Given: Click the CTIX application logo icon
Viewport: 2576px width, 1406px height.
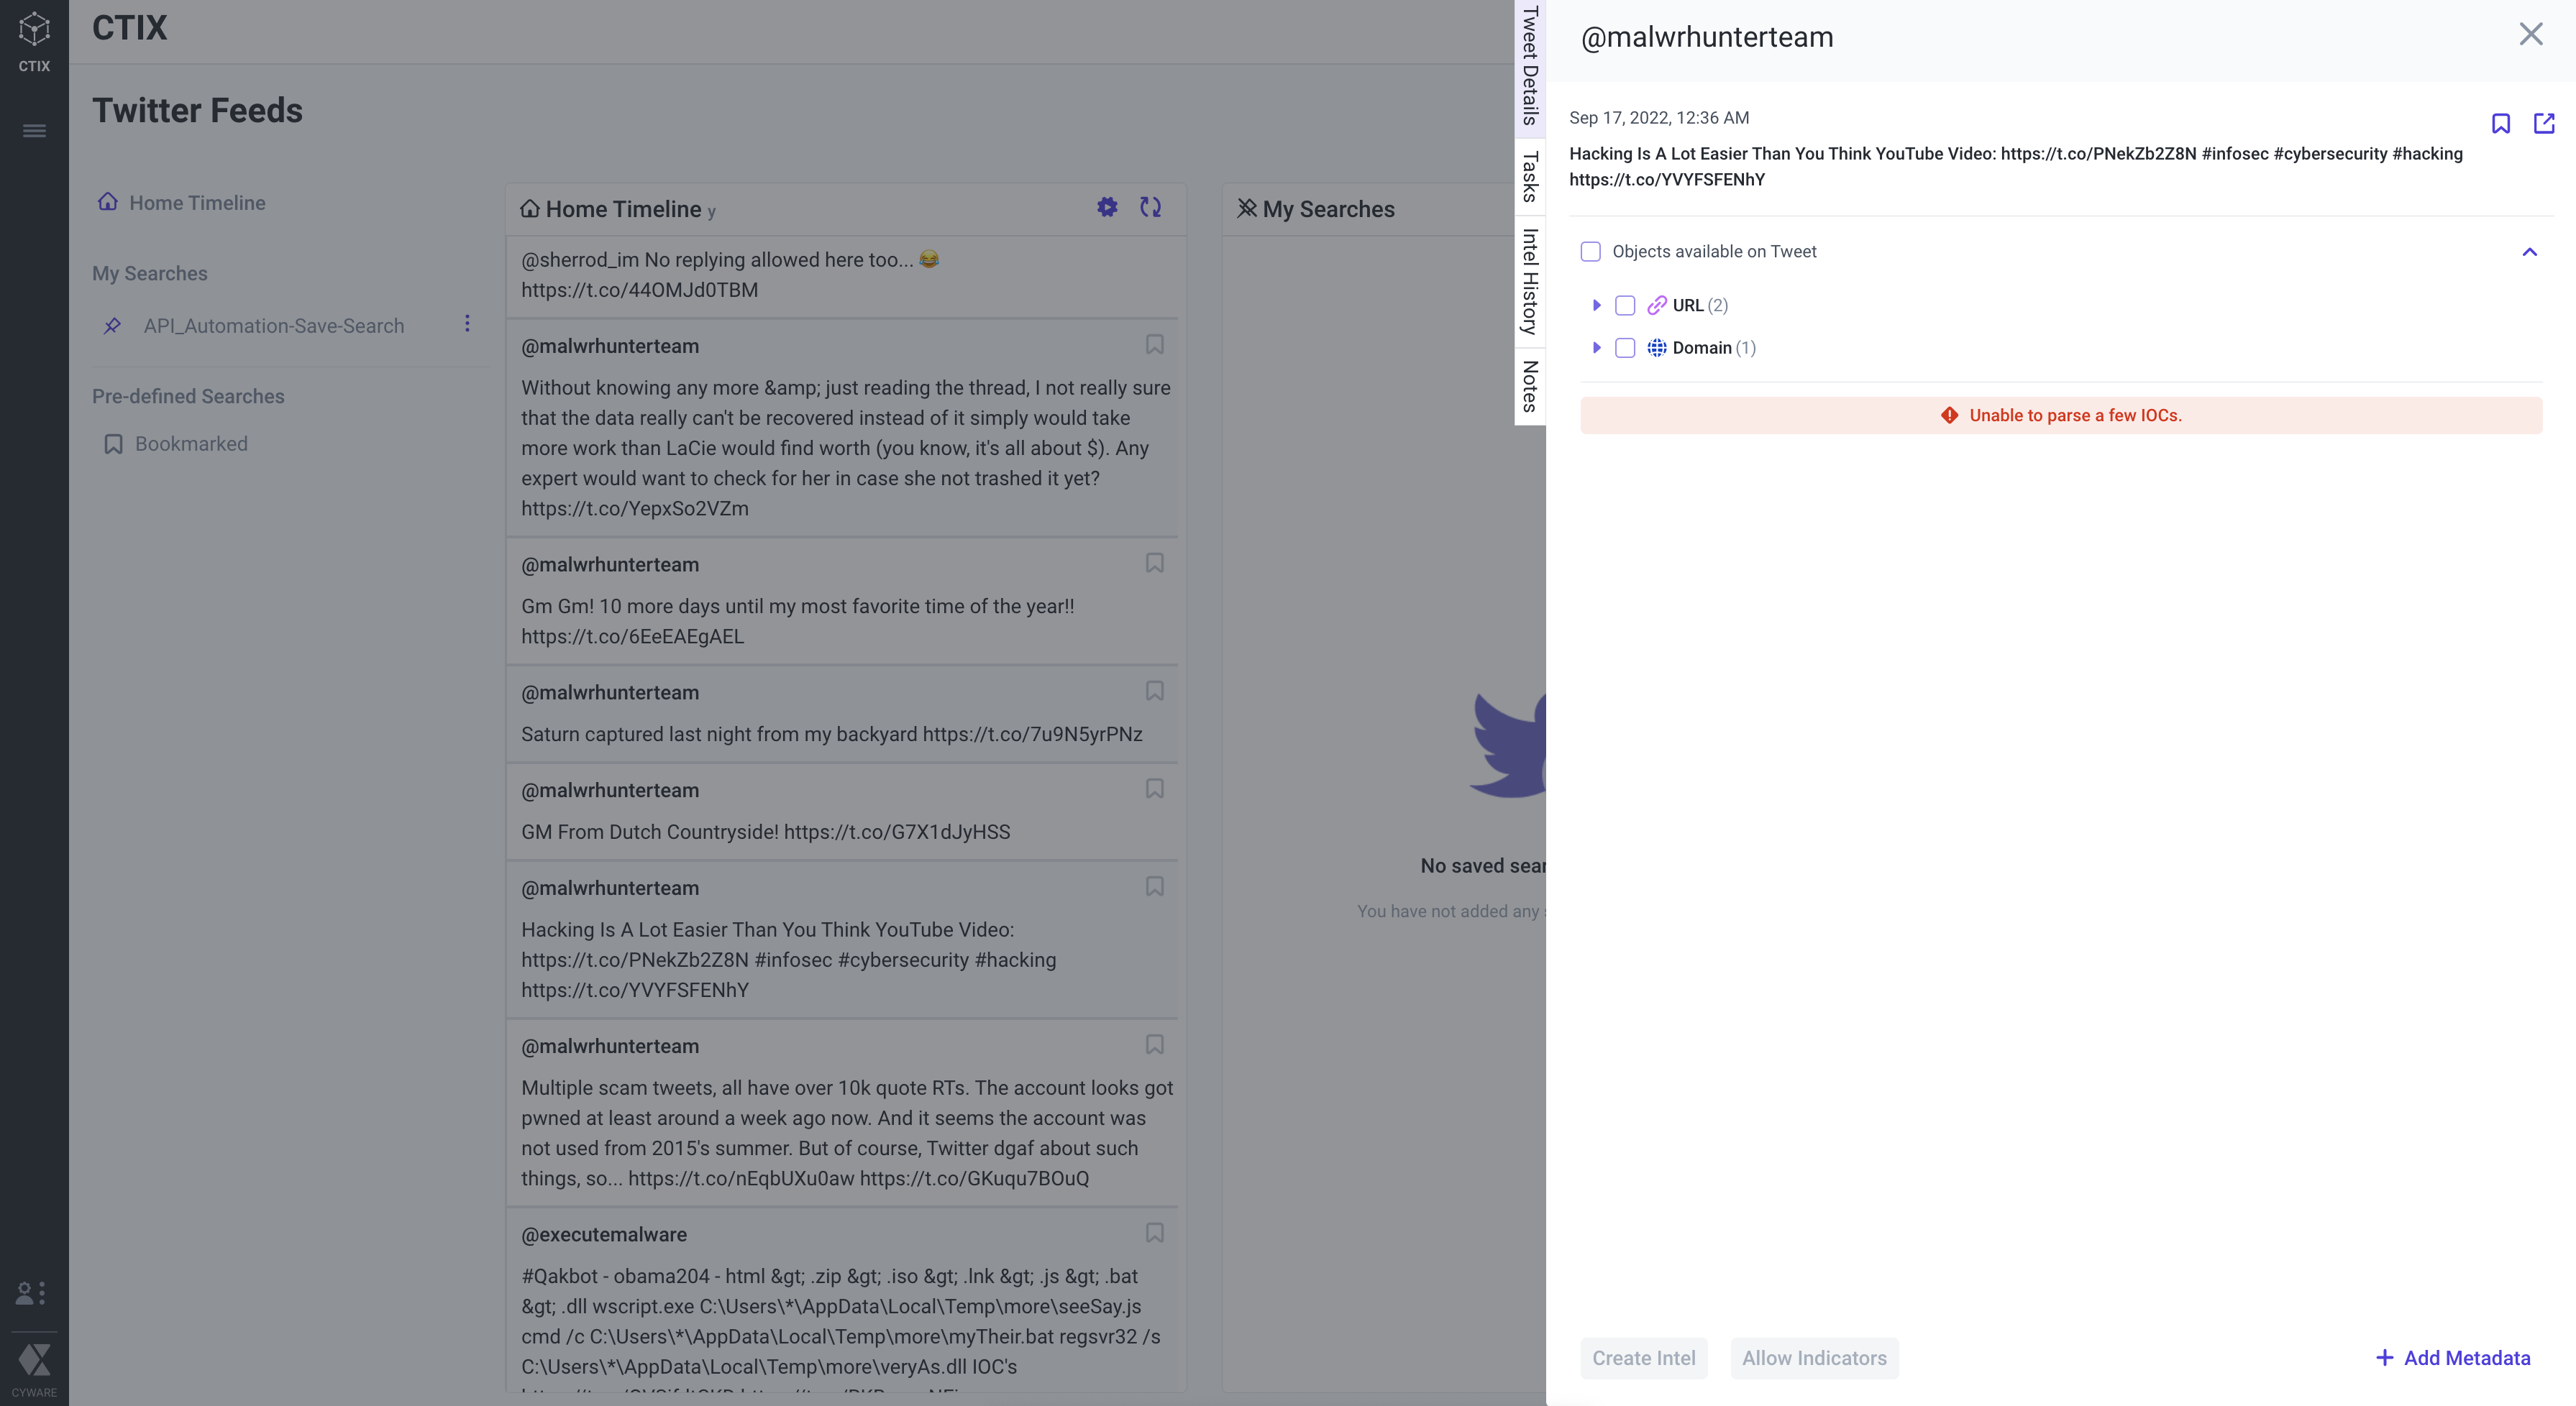Looking at the screenshot, I should [x=33, y=29].
